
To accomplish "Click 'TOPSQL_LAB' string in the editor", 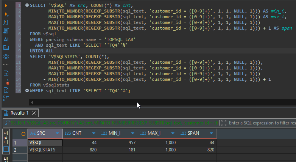I will (120, 39).
